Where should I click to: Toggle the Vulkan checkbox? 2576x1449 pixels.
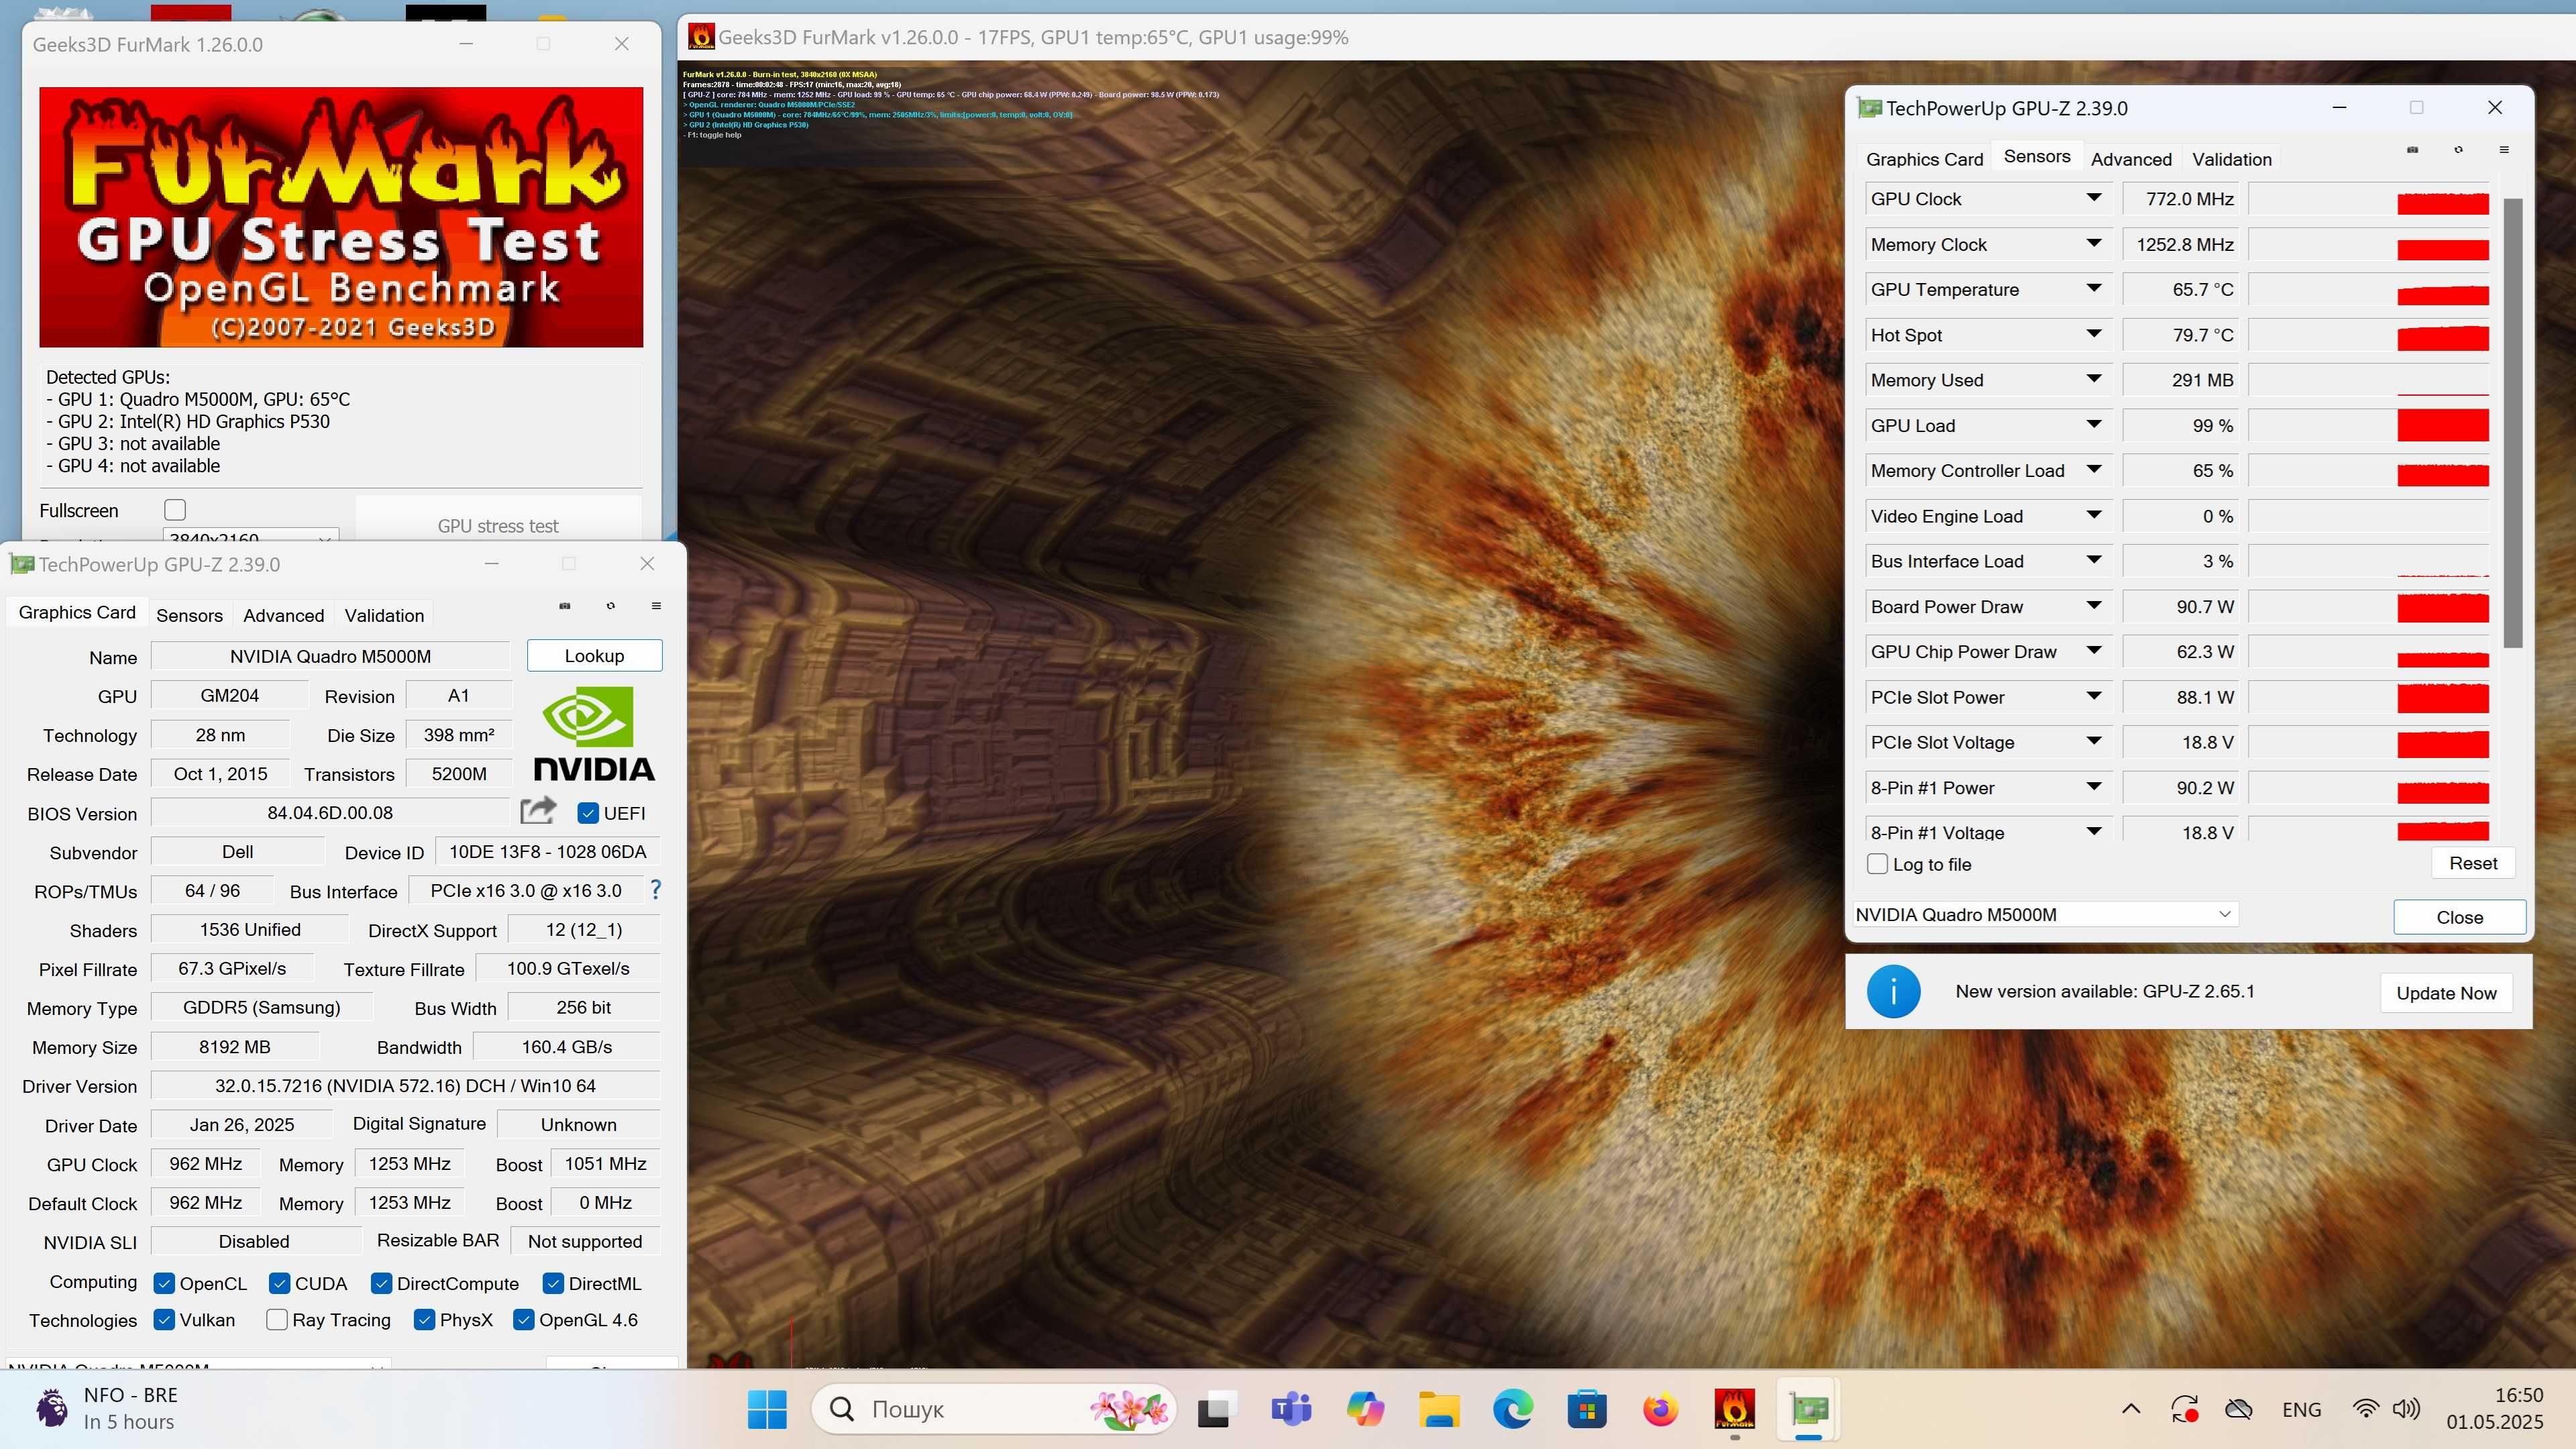164,1320
